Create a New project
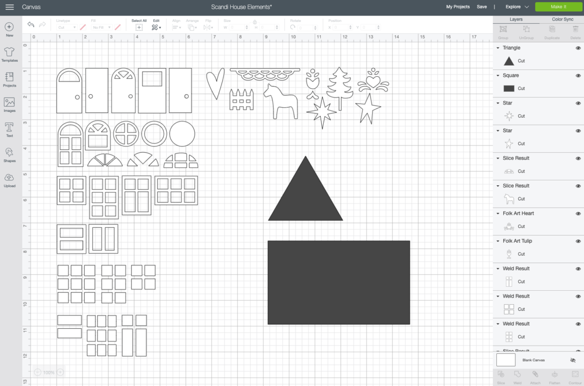This screenshot has height=386, width=584. 9,29
